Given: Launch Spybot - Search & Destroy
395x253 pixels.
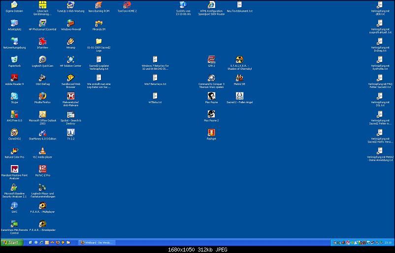Looking at the screenshot, I should tap(71, 114).
